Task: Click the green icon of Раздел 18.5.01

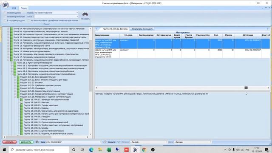Action: click(18, 77)
